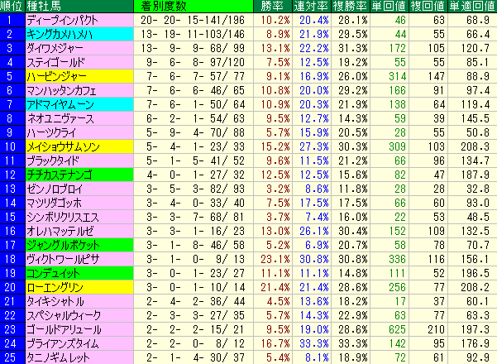
Task: Click 複回値 210 for ゴールドアリュール
Action: click(428, 329)
